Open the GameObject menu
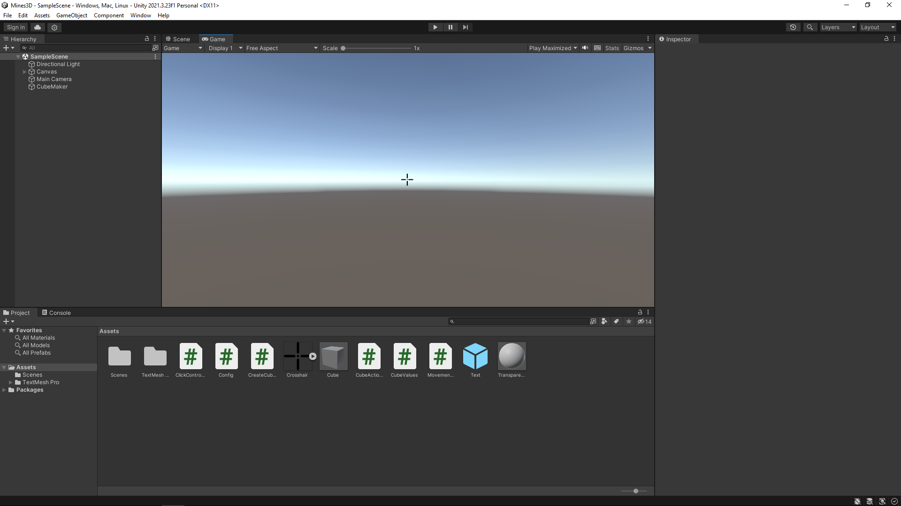The height and width of the screenshot is (506, 901). 71,15
